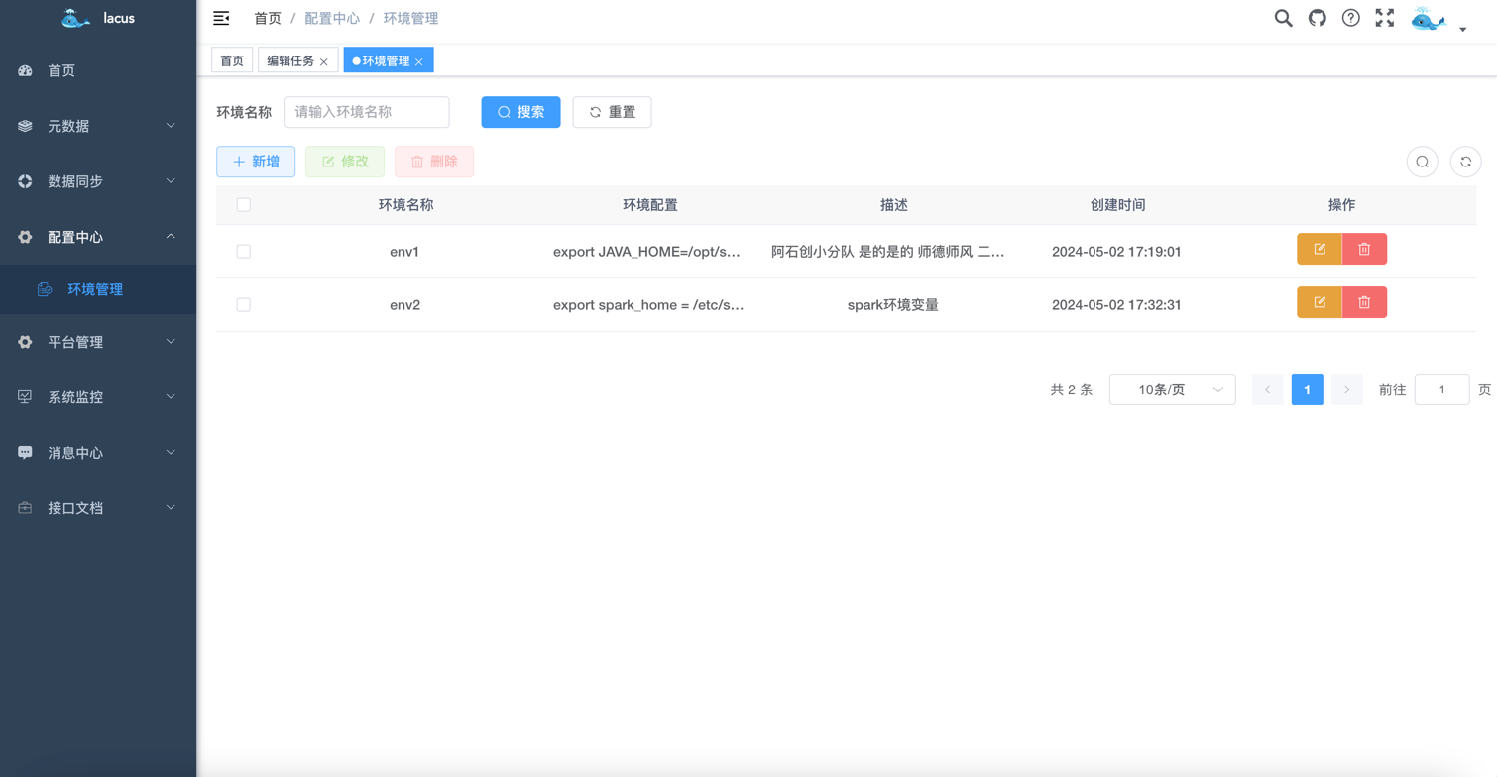Click the 新增 button to add an environment
Viewport: 1497px width, 777px height.
coord(255,161)
